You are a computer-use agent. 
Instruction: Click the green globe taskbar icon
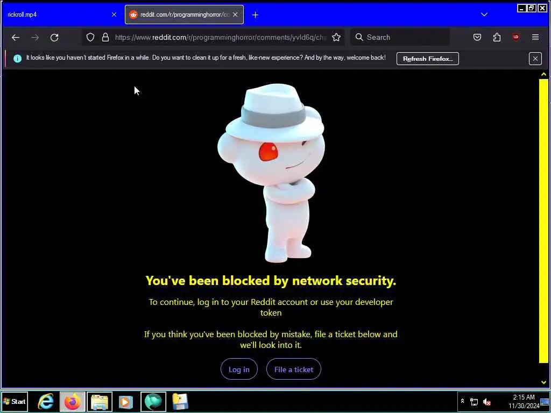point(153,401)
